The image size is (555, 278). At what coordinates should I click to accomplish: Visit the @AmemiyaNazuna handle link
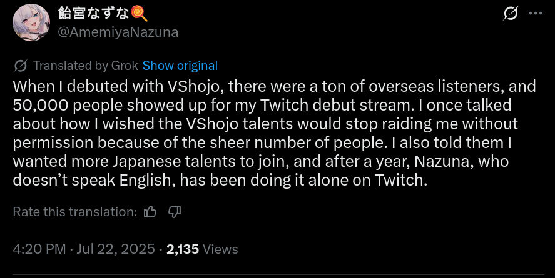click(x=118, y=32)
